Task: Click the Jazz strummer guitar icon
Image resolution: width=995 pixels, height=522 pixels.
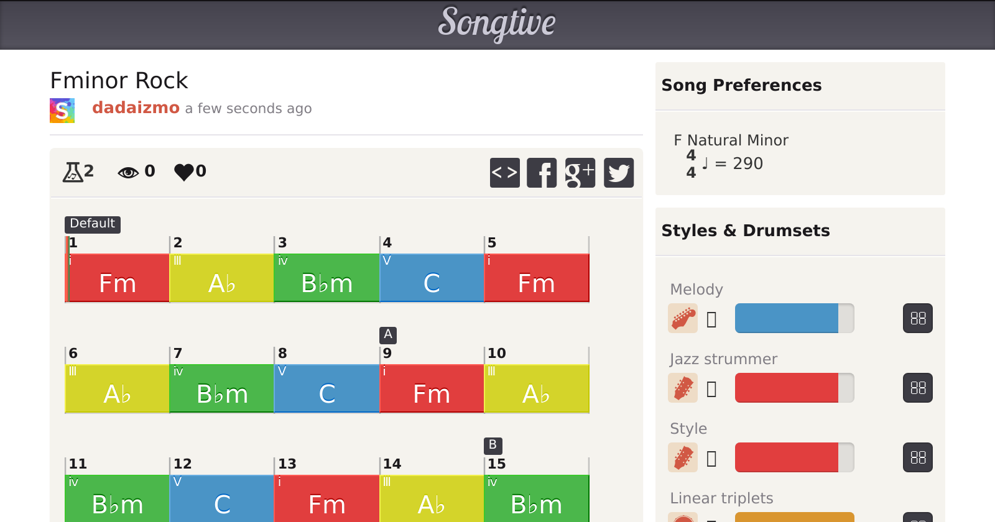Action: (x=683, y=388)
